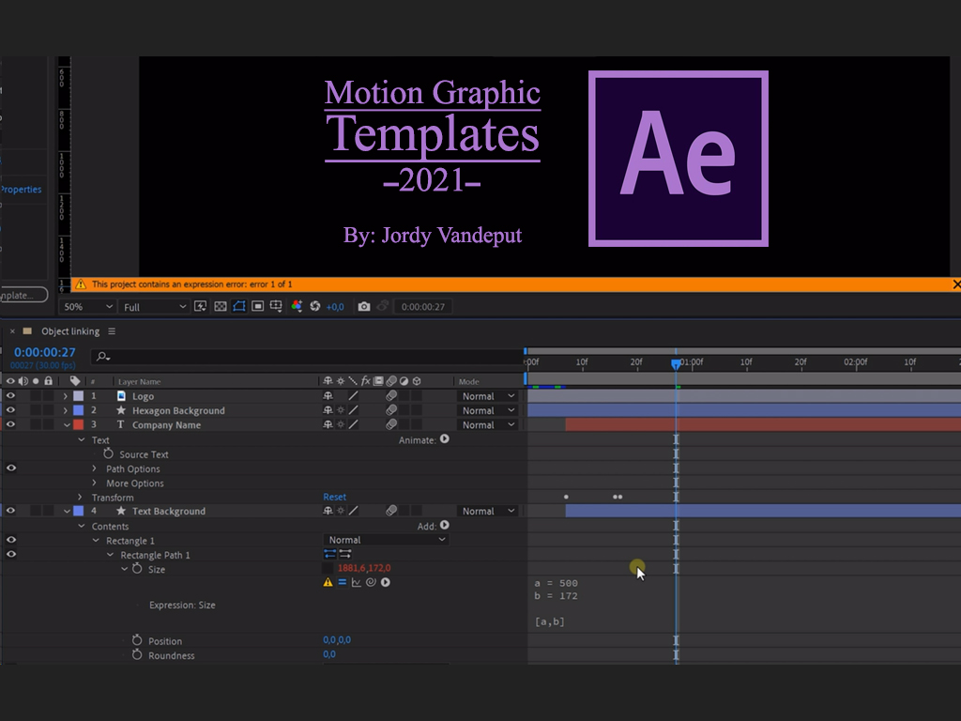Toggle the Logo layer shy switch
The image size is (961, 721).
point(328,396)
